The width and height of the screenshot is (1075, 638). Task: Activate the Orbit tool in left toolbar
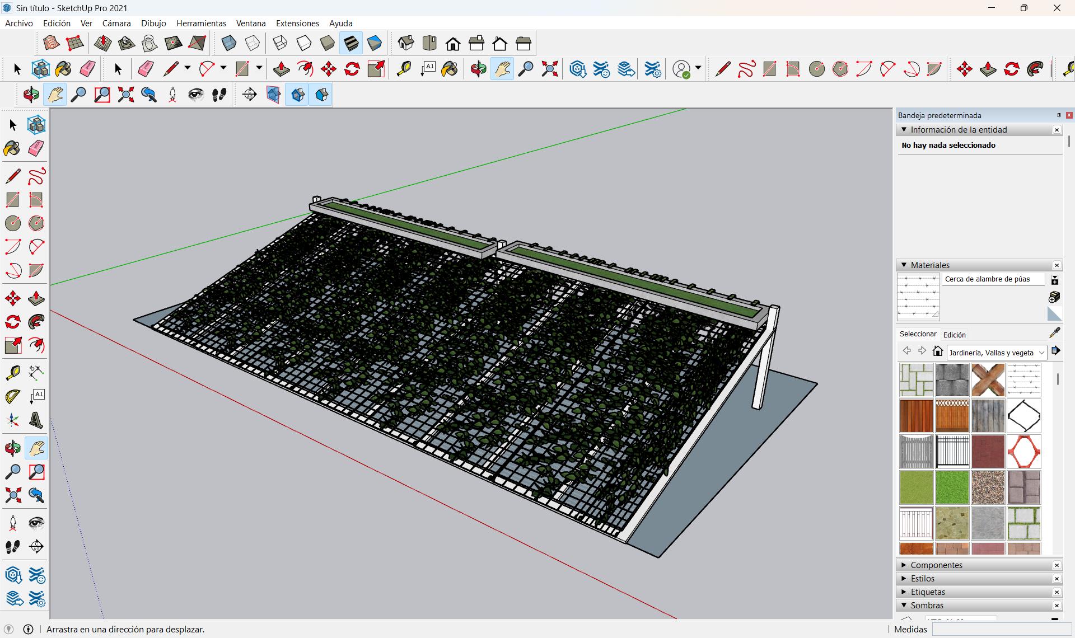12,448
